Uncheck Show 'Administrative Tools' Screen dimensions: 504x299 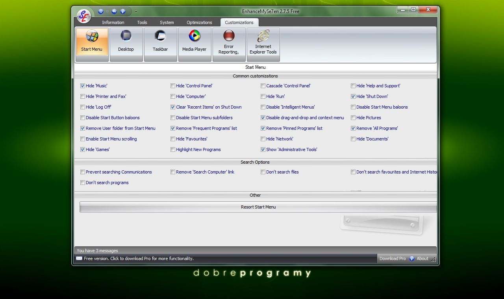[x=263, y=149]
